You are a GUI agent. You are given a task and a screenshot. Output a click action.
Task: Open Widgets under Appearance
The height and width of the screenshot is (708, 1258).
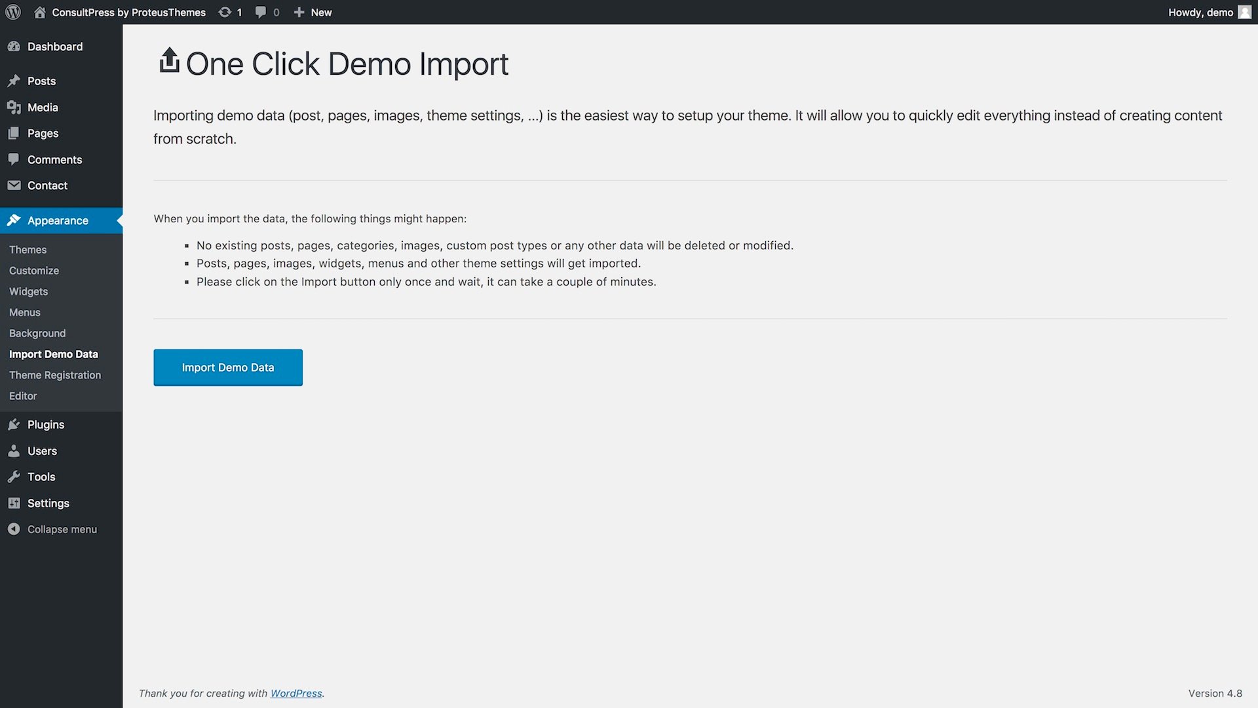coord(28,292)
